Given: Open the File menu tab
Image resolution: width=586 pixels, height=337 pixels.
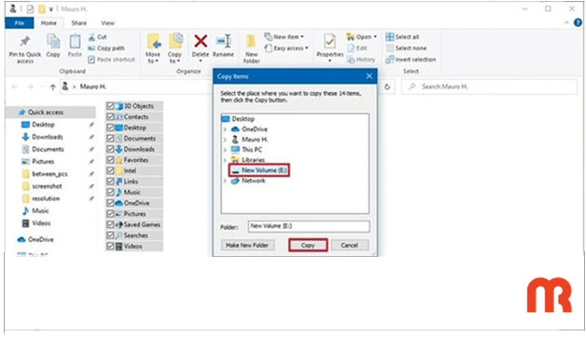Looking at the screenshot, I should click(x=19, y=22).
